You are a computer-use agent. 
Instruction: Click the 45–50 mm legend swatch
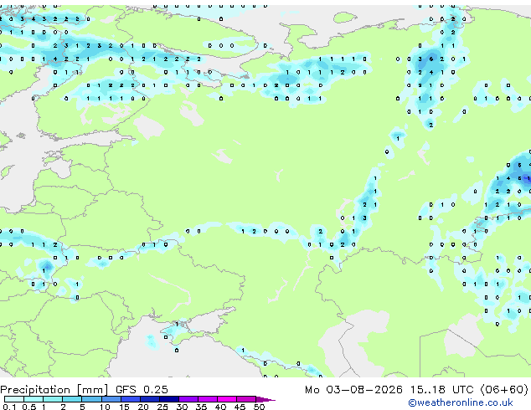click(x=246, y=399)
